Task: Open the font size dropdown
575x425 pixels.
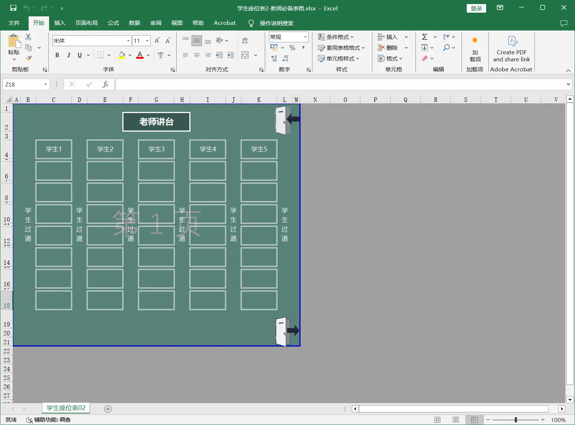Action: click(147, 41)
